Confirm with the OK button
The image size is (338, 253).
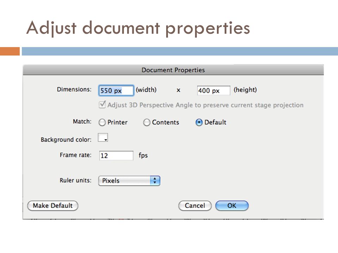click(x=232, y=206)
